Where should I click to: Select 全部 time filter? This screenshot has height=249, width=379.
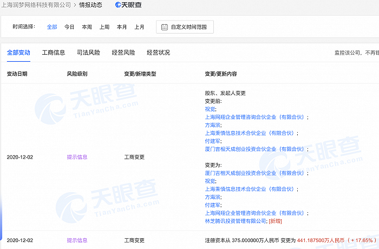point(52,27)
